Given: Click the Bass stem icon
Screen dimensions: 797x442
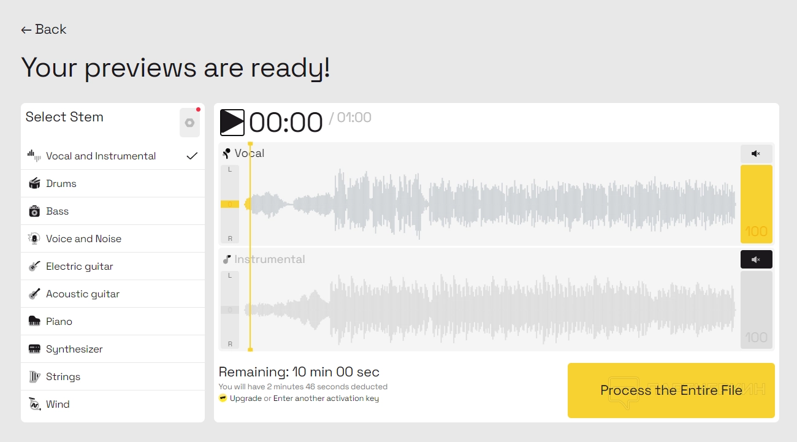Looking at the screenshot, I should 34,211.
